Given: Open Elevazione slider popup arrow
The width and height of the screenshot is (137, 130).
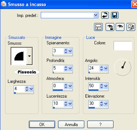Looking at the screenshot, I should 106,104.
